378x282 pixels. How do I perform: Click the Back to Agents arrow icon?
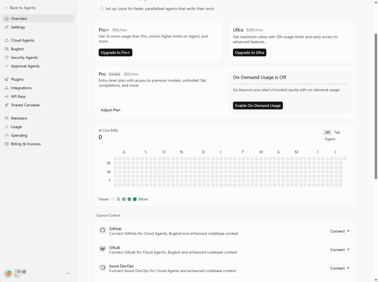6,8
